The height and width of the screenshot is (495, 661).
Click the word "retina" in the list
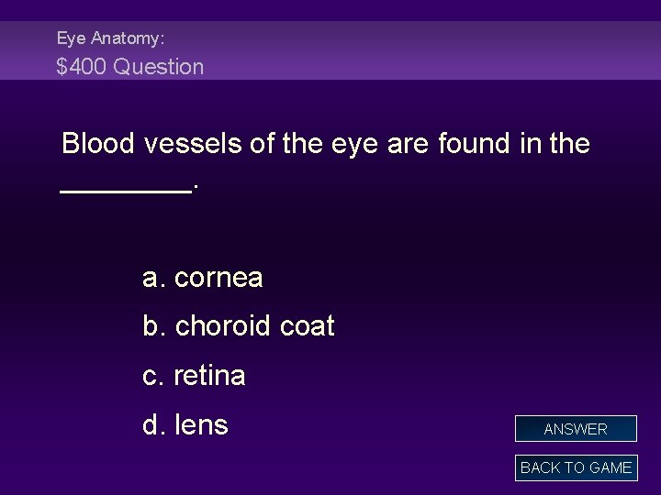pyautogui.click(x=209, y=376)
